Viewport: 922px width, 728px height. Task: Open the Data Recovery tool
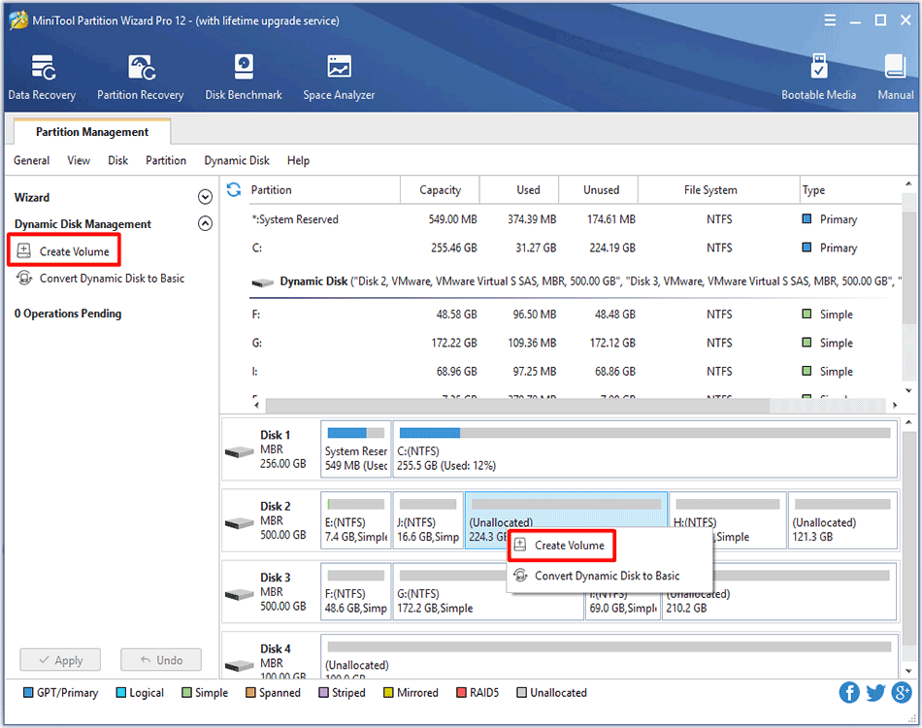[41, 76]
